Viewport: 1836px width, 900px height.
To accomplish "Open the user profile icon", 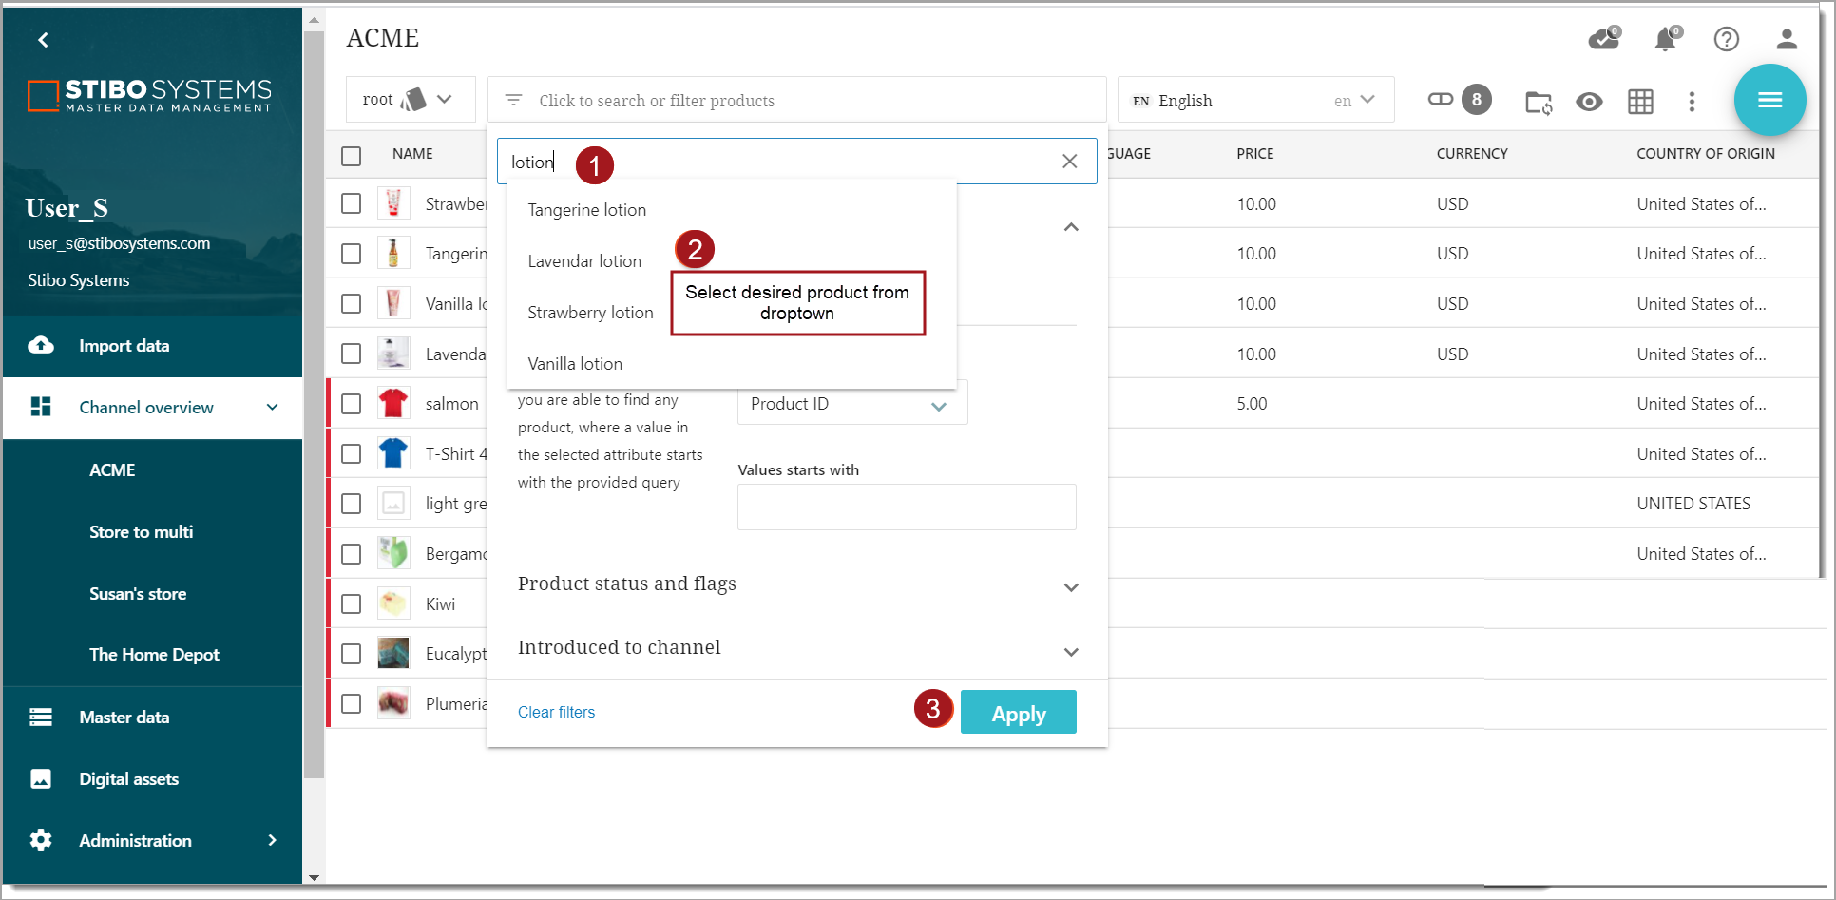I will point(1787,39).
